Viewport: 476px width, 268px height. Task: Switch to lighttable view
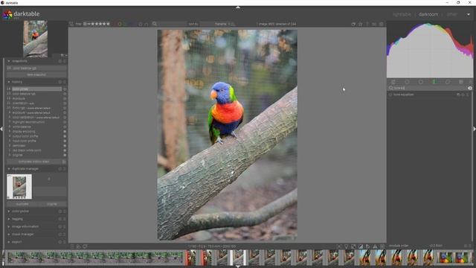402,14
